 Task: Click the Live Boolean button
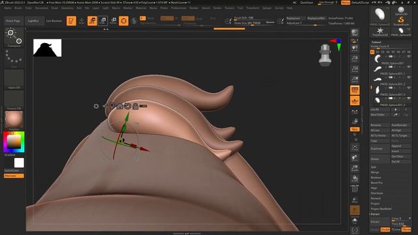[54, 21]
